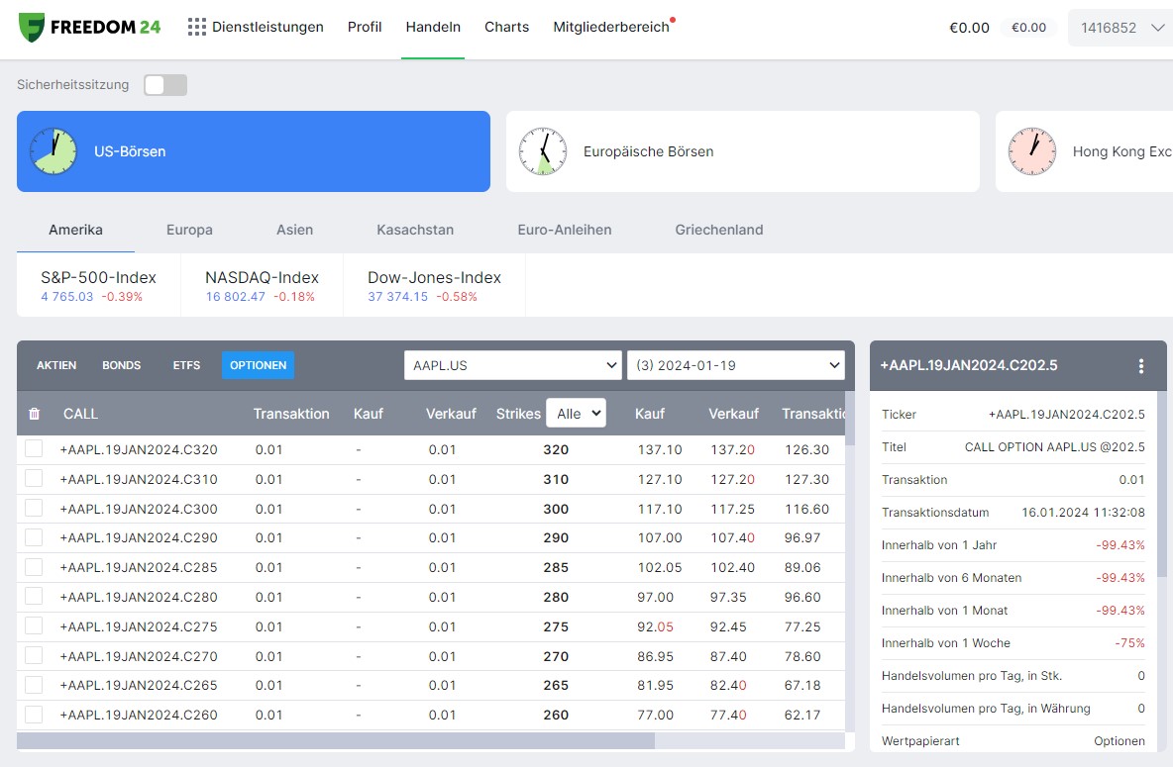Viewport: 1173px width, 767px height.
Task: Open the three-dot menu of the AAPL option panel
Action: [1141, 365]
